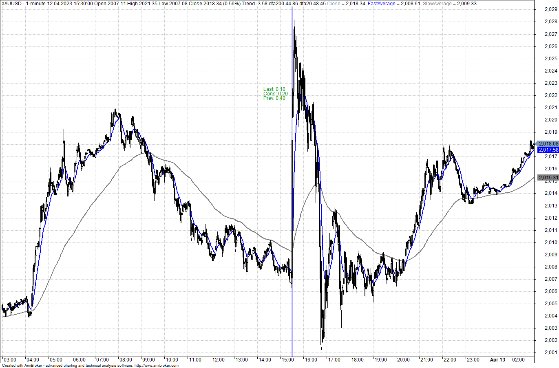Viewport: 559px width, 368px height.
Task: Click the 12:00 time axis label
Action: coord(218,360)
